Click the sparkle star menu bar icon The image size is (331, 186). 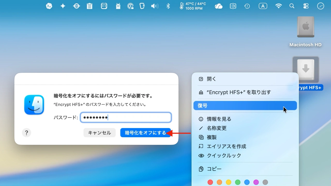point(63,6)
